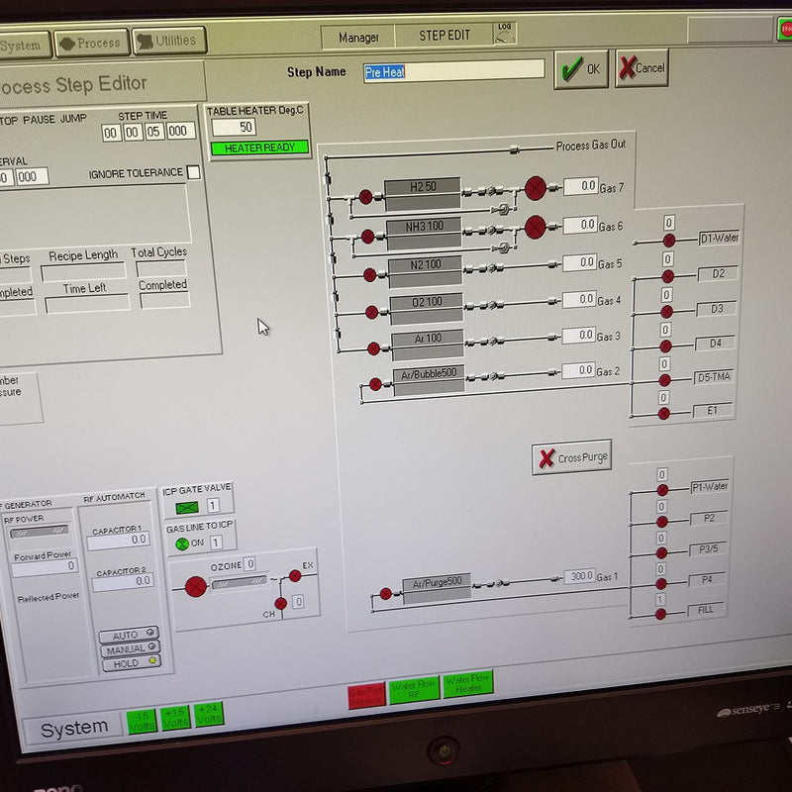Toggle the large Gas 6 NH3 outlet valve
This screenshot has height=792, width=792.
pos(536,227)
